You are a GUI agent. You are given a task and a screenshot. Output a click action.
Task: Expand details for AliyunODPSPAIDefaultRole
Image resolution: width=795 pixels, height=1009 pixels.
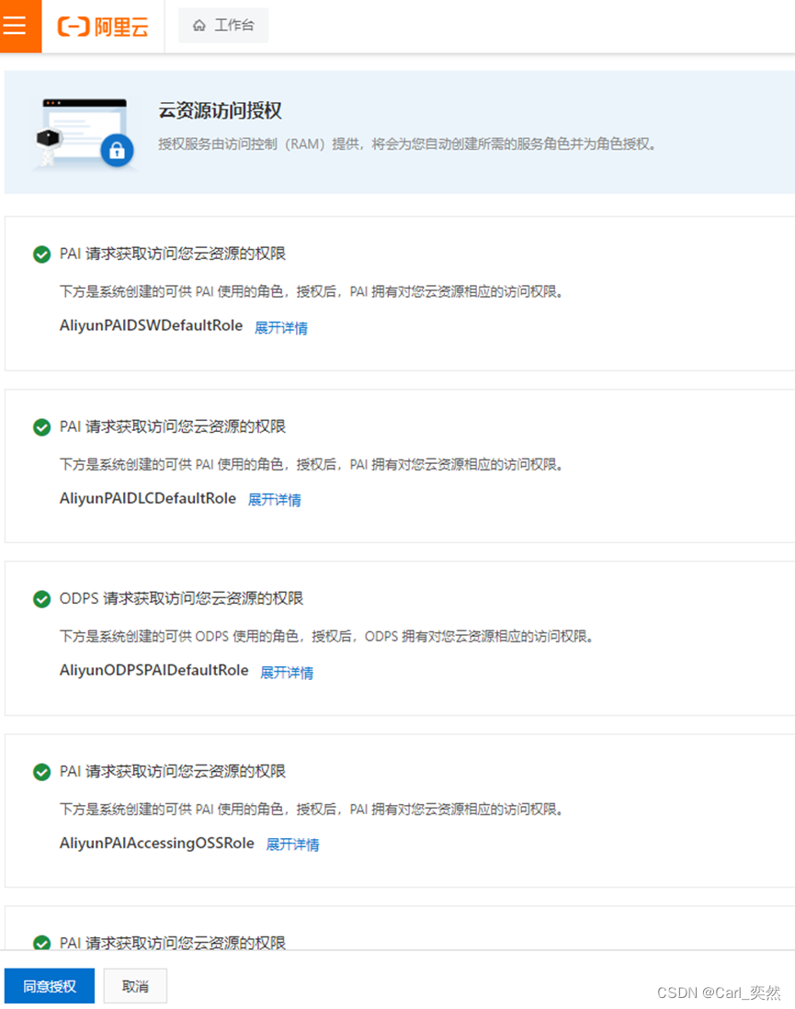[287, 673]
